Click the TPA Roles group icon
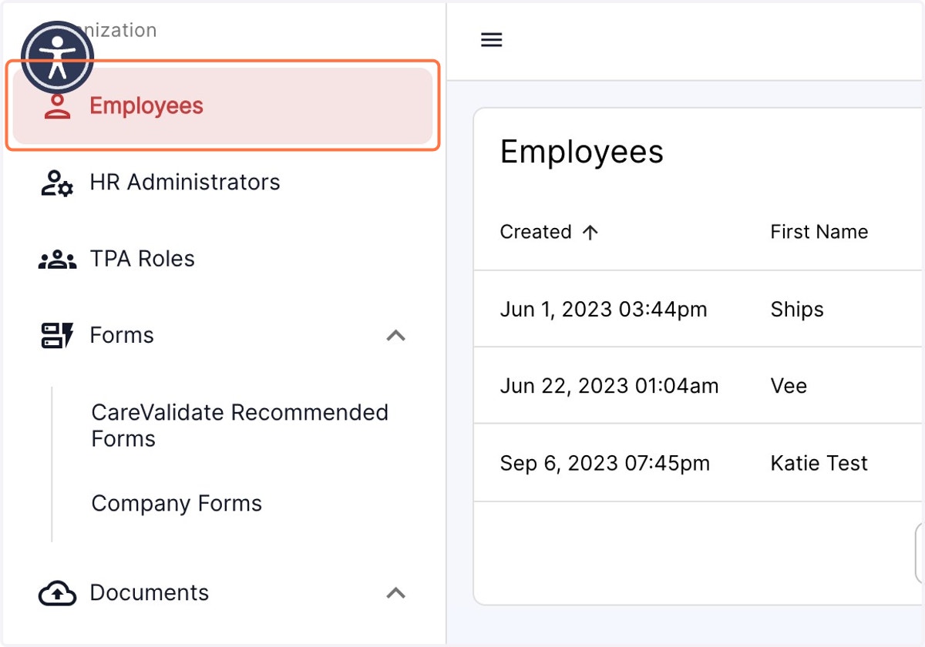The width and height of the screenshot is (925, 647). click(x=57, y=260)
